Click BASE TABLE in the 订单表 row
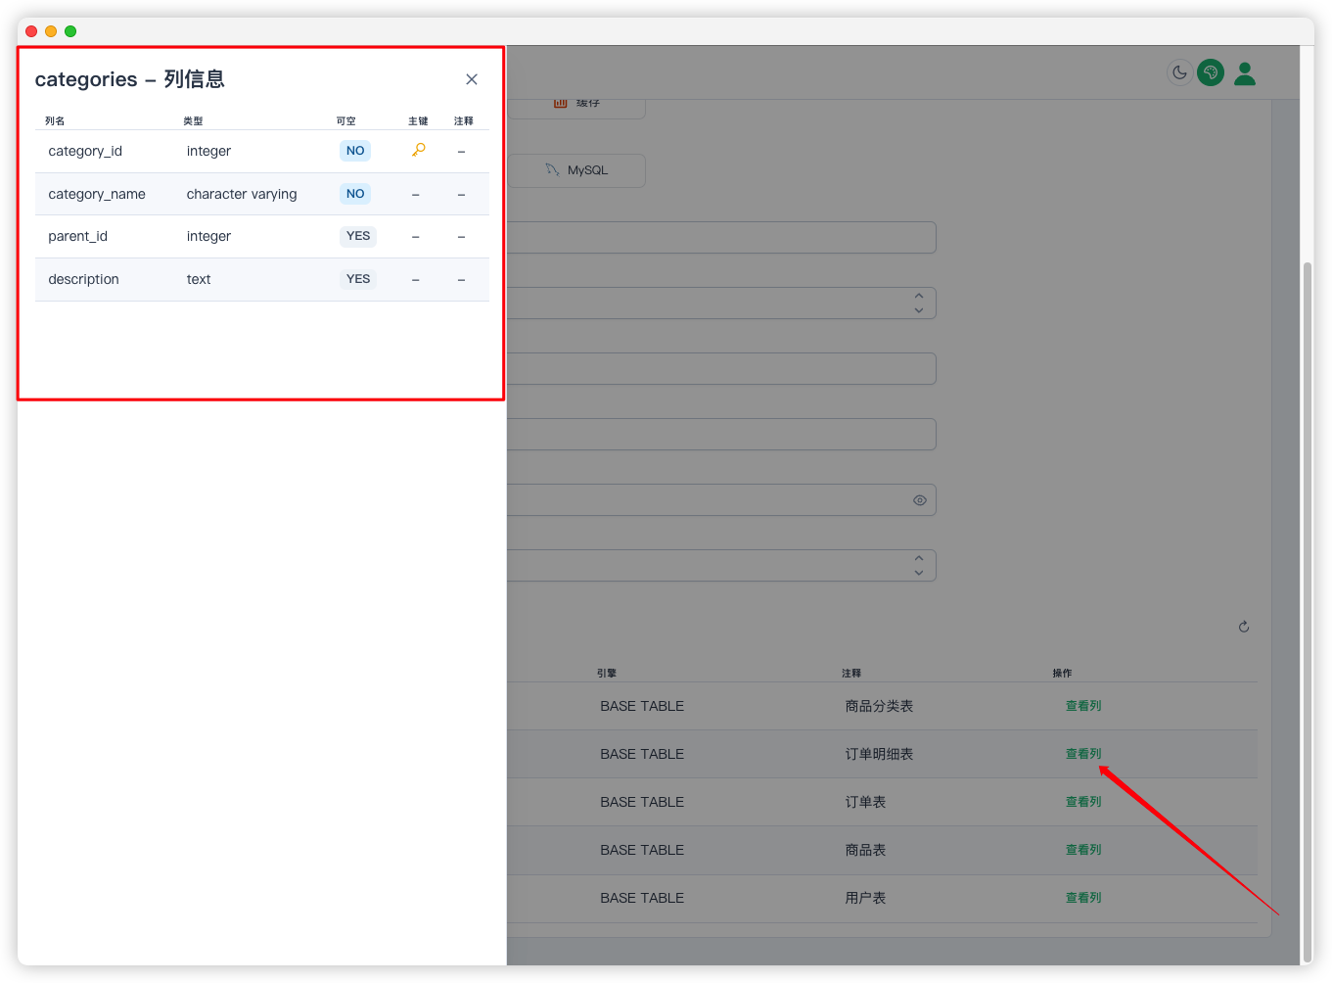The width and height of the screenshot is (1332, 983). [642, 802]
